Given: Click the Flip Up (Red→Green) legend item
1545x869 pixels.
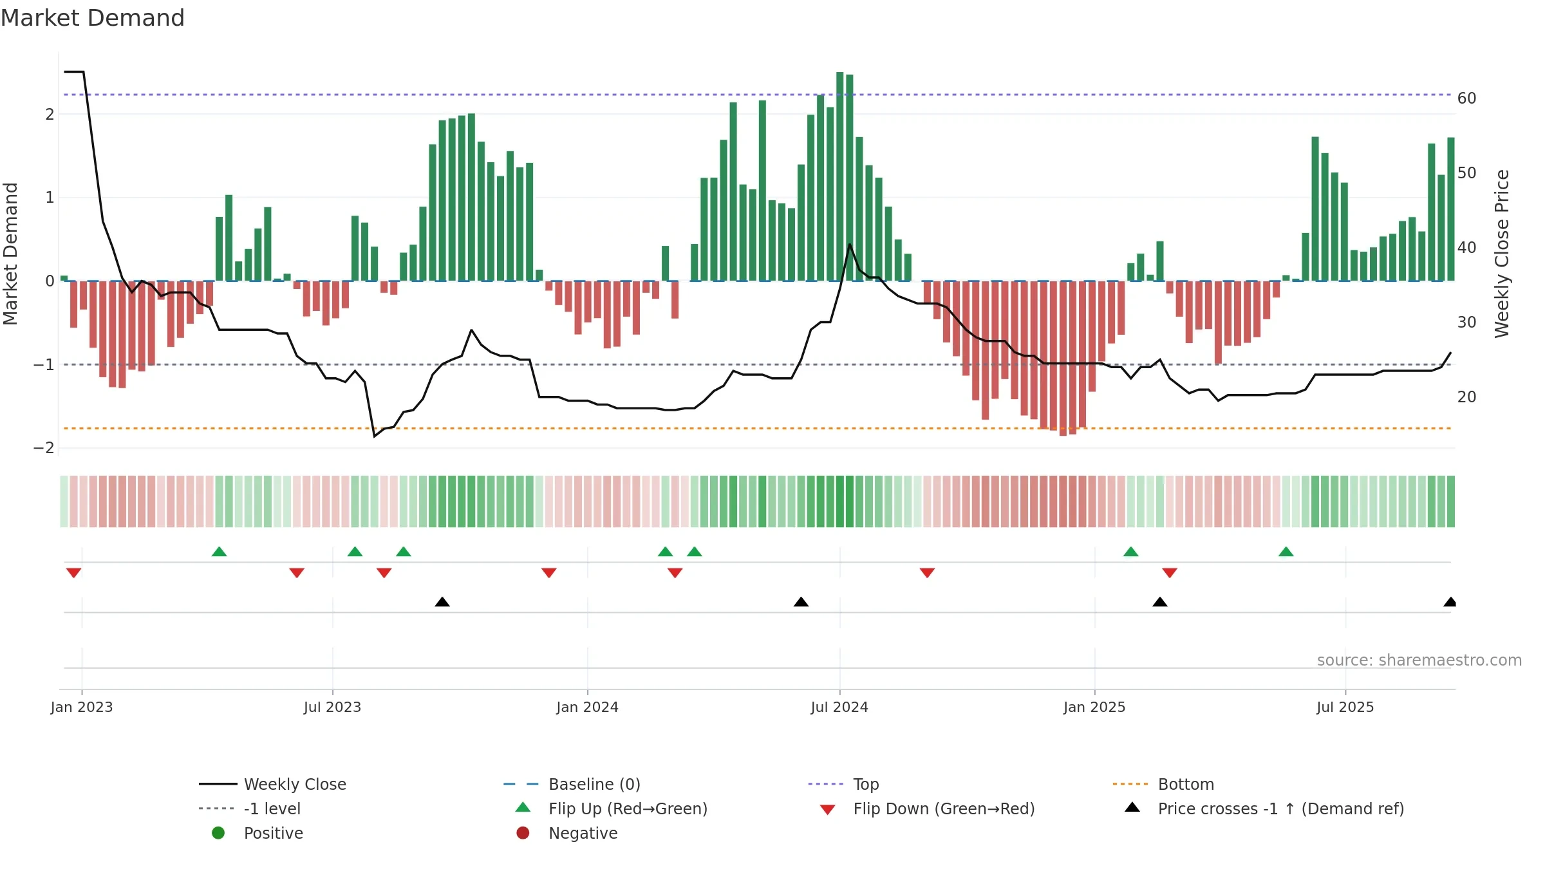Looking at the screenshot, I should [x=612, y=808].
